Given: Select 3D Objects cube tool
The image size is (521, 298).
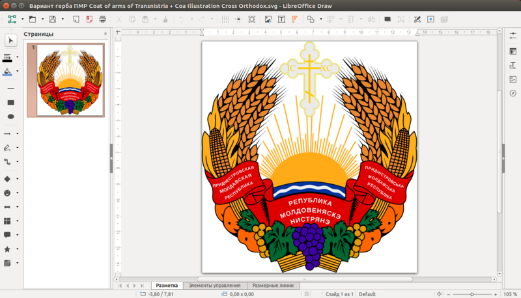Looking at the screenshot, I should 7,263.
